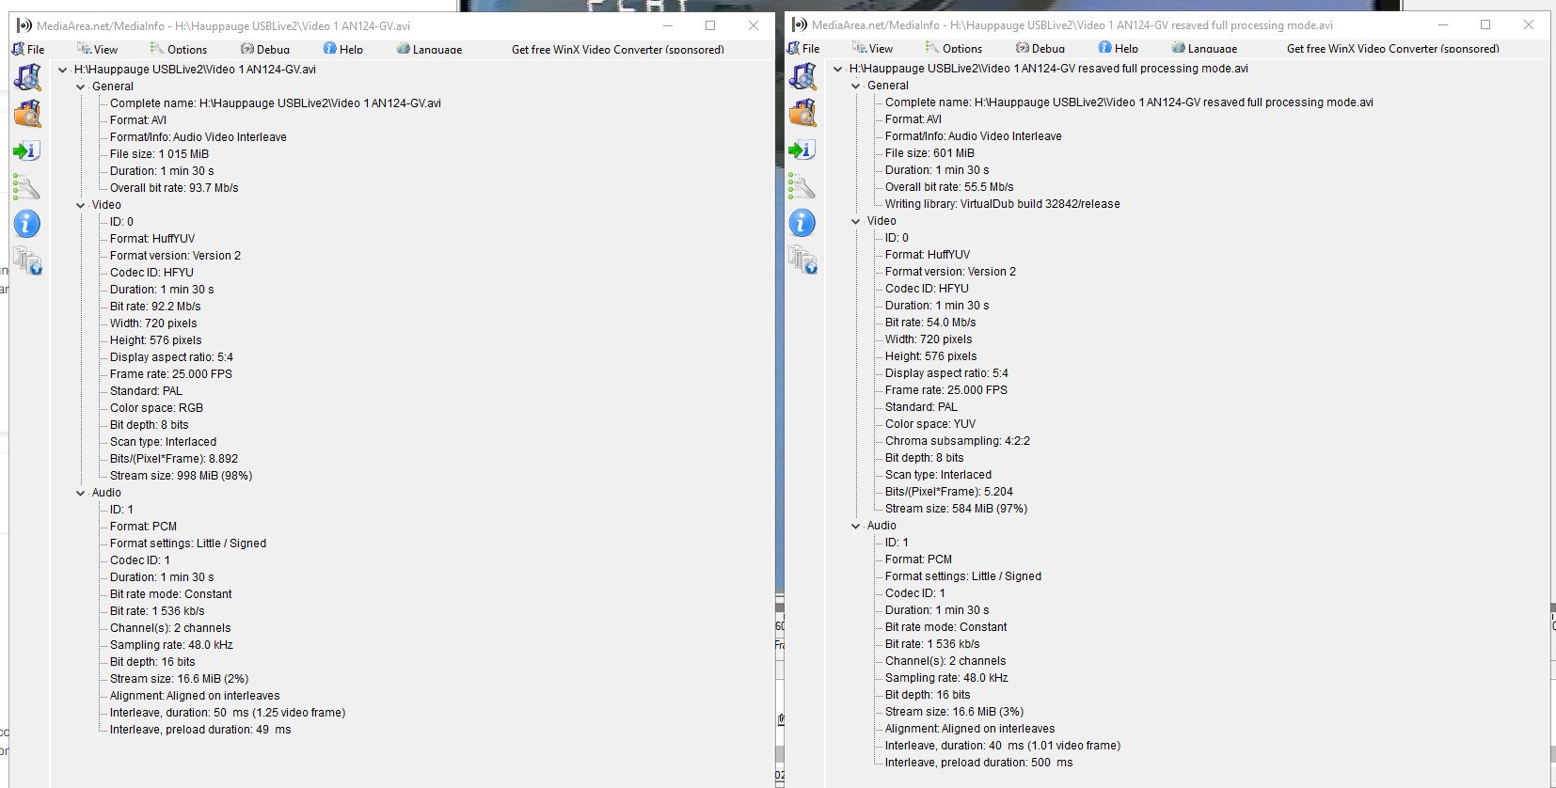1556x788 pixels.
Task: Select 'Interleave, preload duration: 49 ms' row
Action: [x=200, y=730]
